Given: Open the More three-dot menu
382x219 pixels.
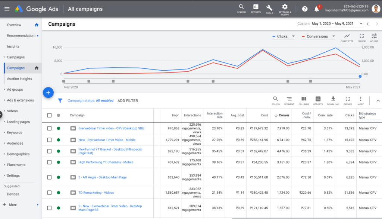Looking at the screenshot, I should pyautogui.click(x=360, y=100).
